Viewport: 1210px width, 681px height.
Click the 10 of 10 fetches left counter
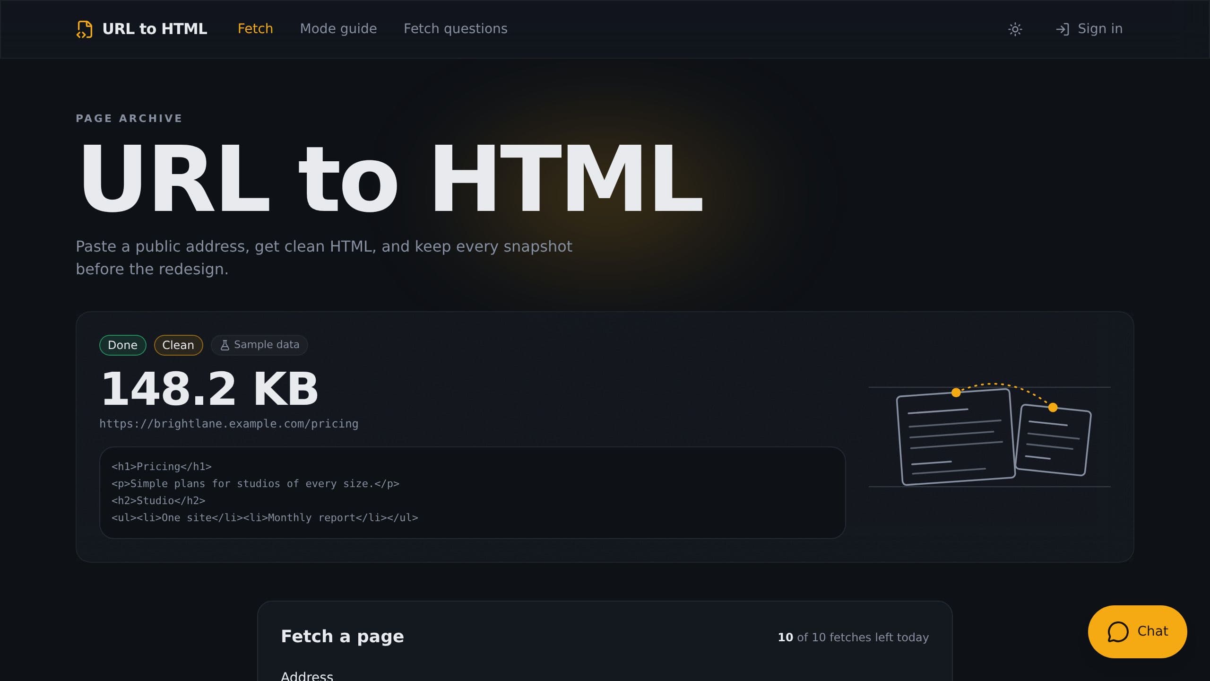click(853, 637)
